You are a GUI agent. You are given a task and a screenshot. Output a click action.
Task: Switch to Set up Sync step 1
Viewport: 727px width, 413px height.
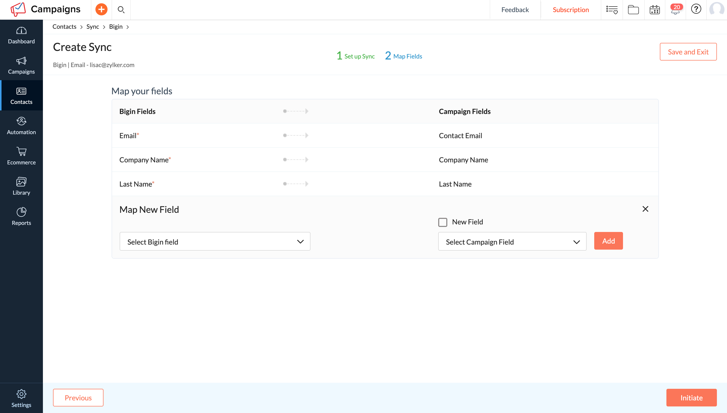tap(355, 55)
